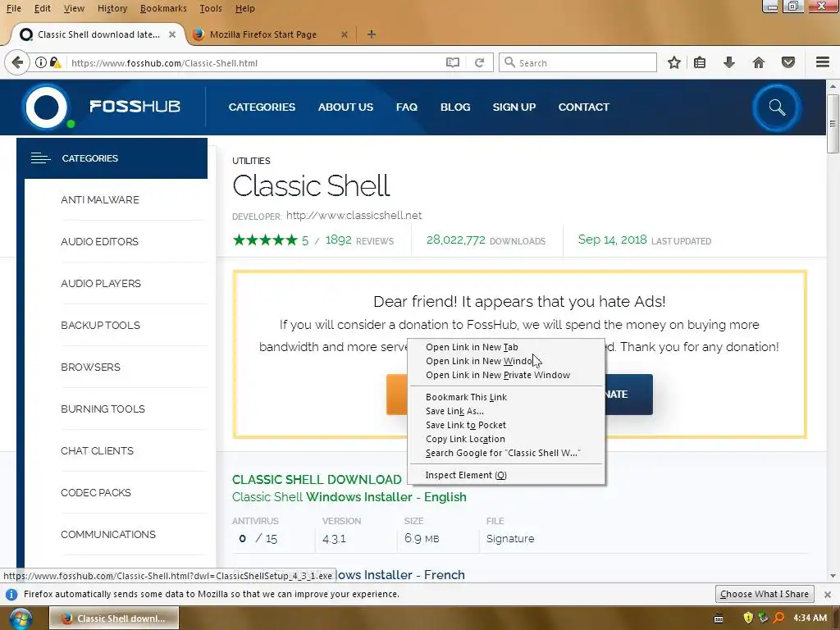Open the ANTI MALWARE category
This screenshot has width=840, height=630.
100,200
